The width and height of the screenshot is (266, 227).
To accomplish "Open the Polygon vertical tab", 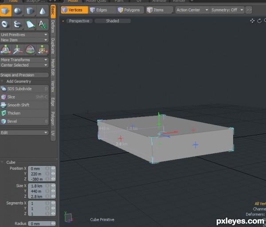I will [x=53, y=118].
